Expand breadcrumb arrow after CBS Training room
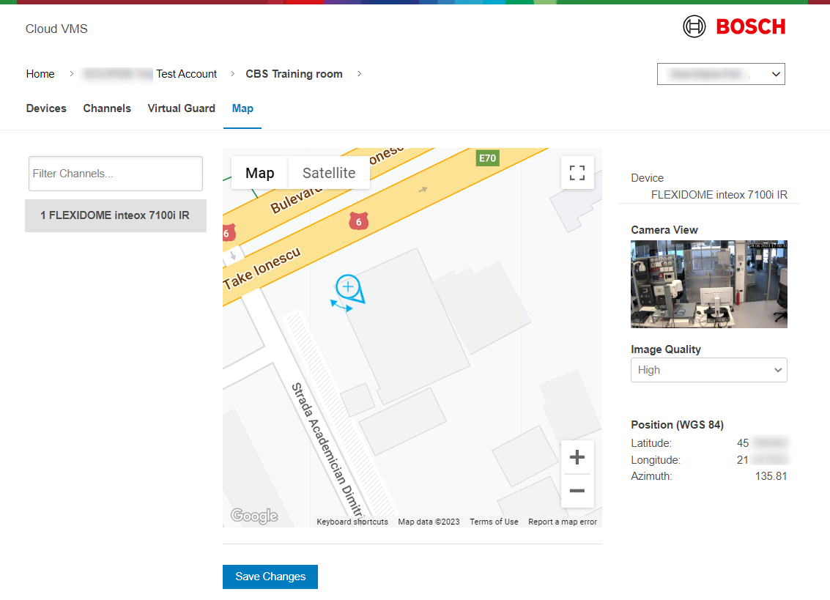The image size is (830, 600). point(360,74)
